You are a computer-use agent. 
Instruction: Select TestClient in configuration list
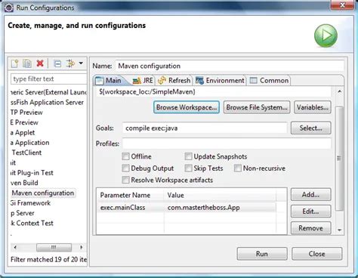click(x=26, y=153)
